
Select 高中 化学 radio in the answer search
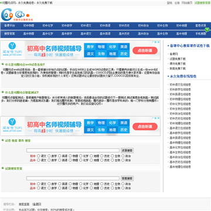point(81,188)
